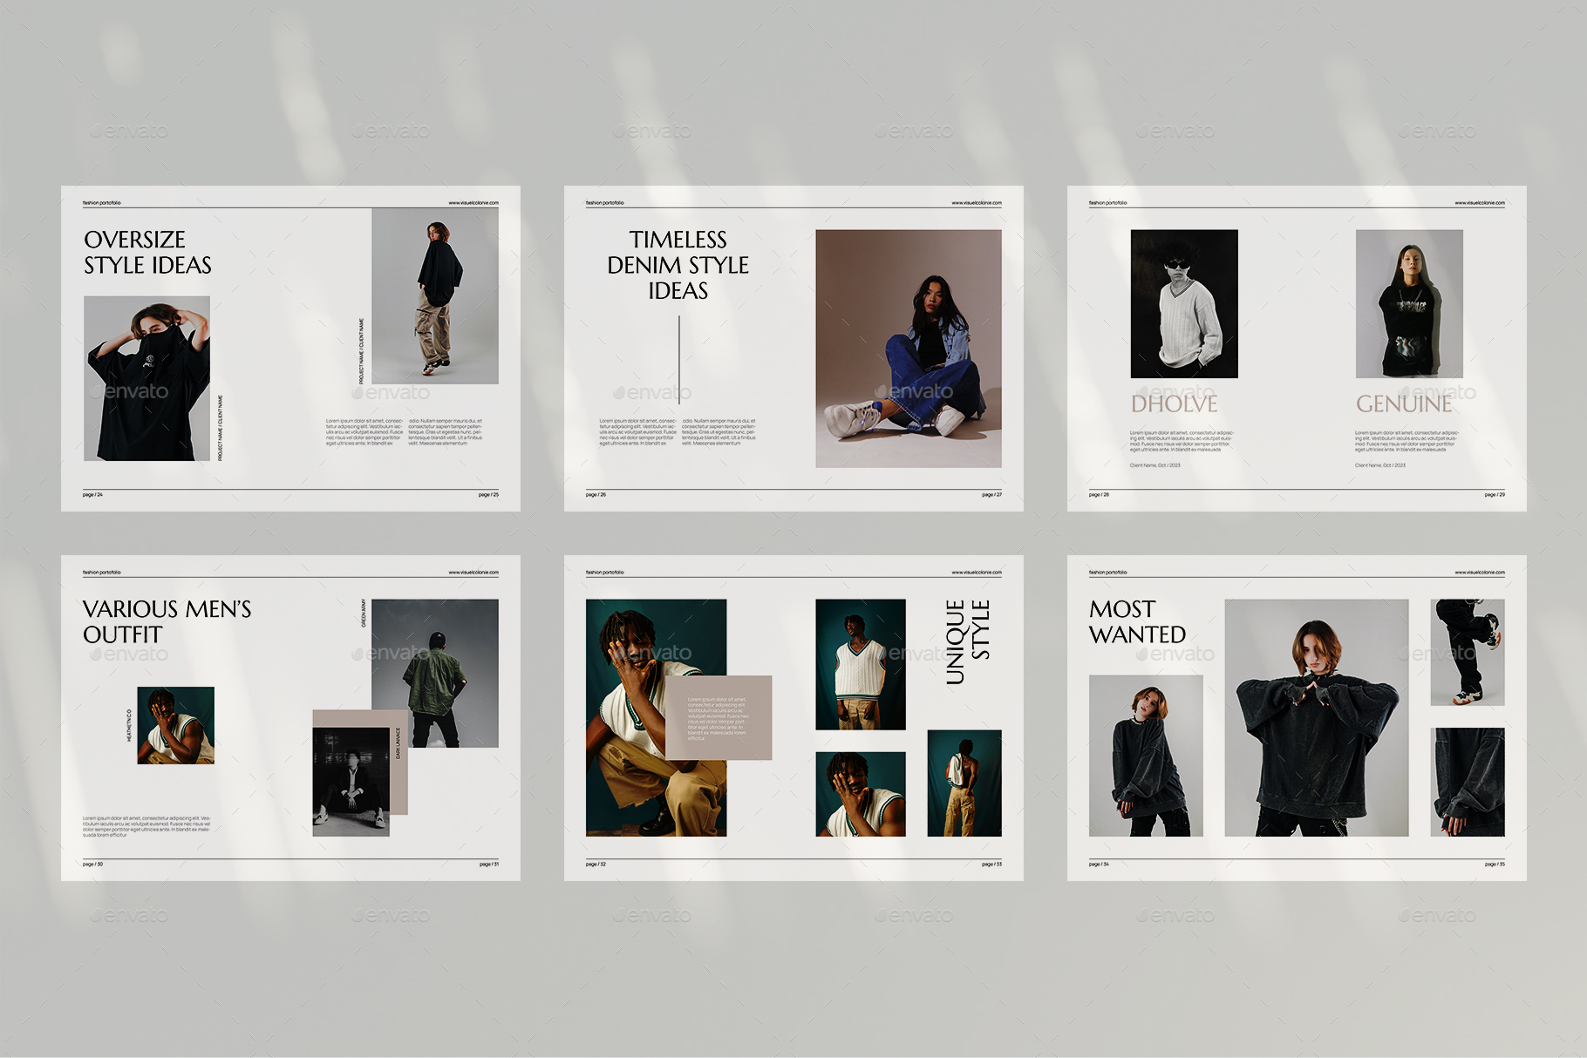Click the HEATHEN CO portrait photo
This screenshot has width=1587, height=1058.
click(x=175, y=726)
